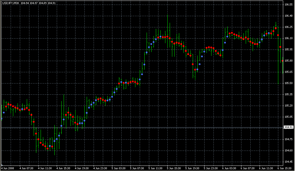Click the USDJPY,M30 symbol title
This screenshot has height=171, width=295.
click(10, 3)
